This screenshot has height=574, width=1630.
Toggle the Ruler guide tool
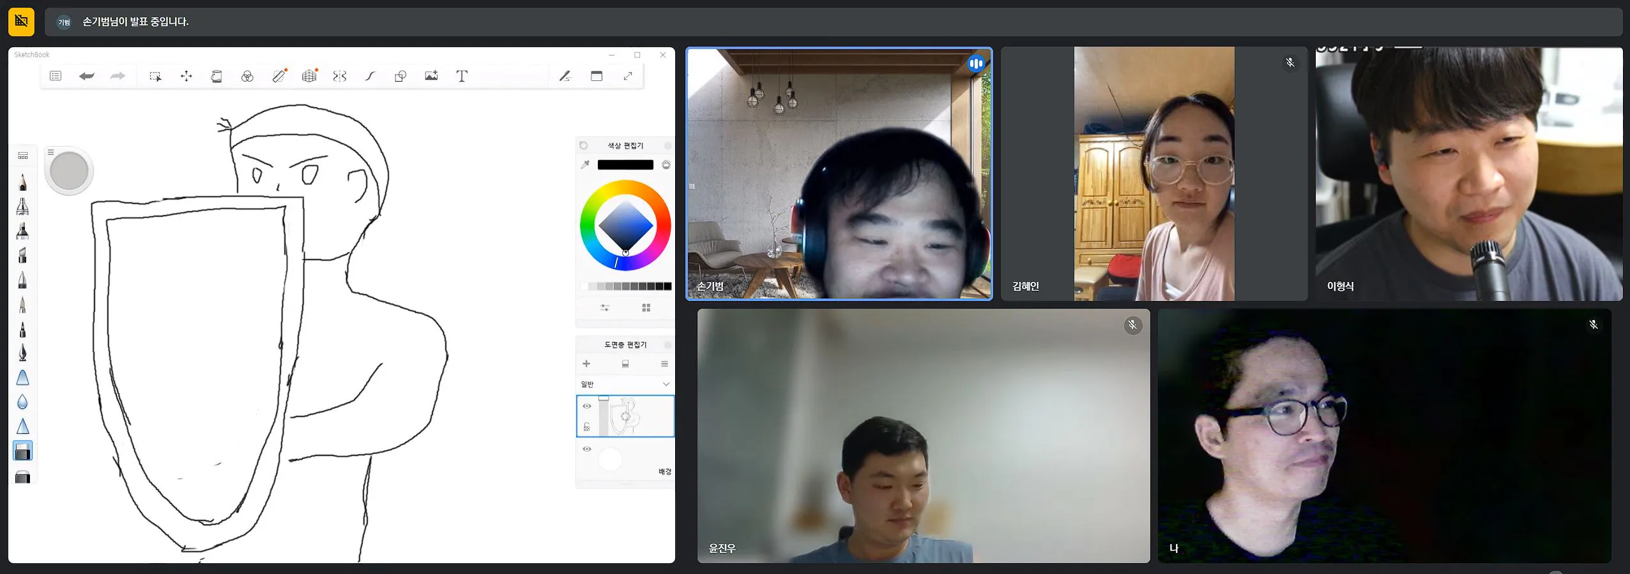[x=278, y=76]
